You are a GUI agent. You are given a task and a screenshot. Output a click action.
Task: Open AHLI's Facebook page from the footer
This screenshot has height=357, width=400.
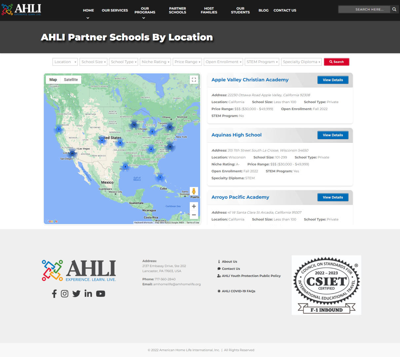pyautogui.click(x=55, y=294)
